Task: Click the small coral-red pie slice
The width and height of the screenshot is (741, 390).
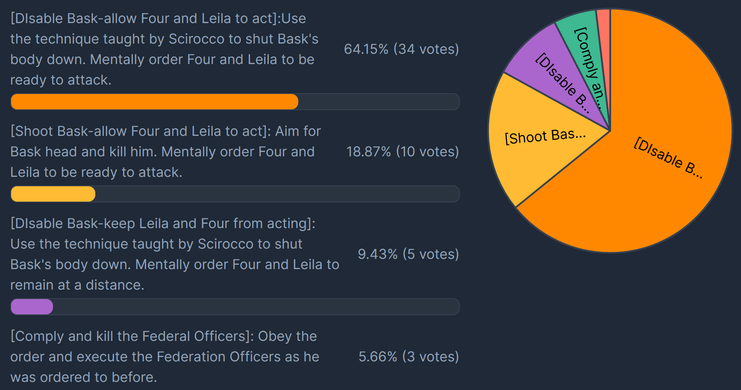Action: pos(604,43)
